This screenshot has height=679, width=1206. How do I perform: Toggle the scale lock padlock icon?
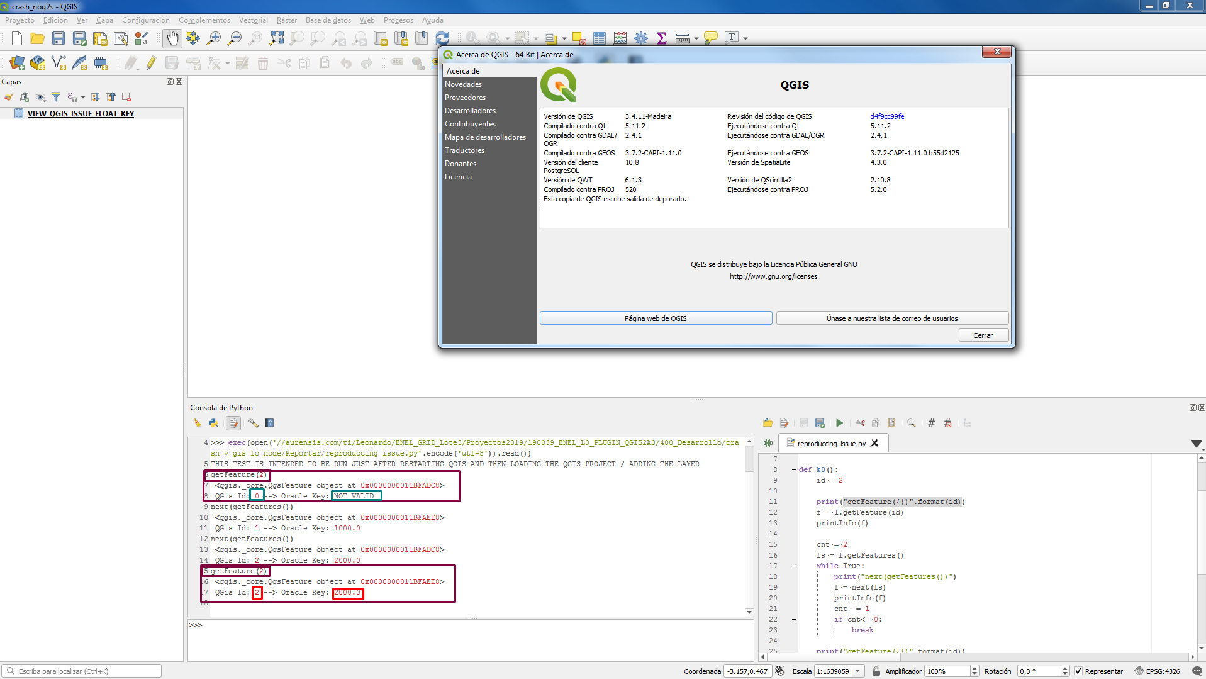tap(876, 671)
